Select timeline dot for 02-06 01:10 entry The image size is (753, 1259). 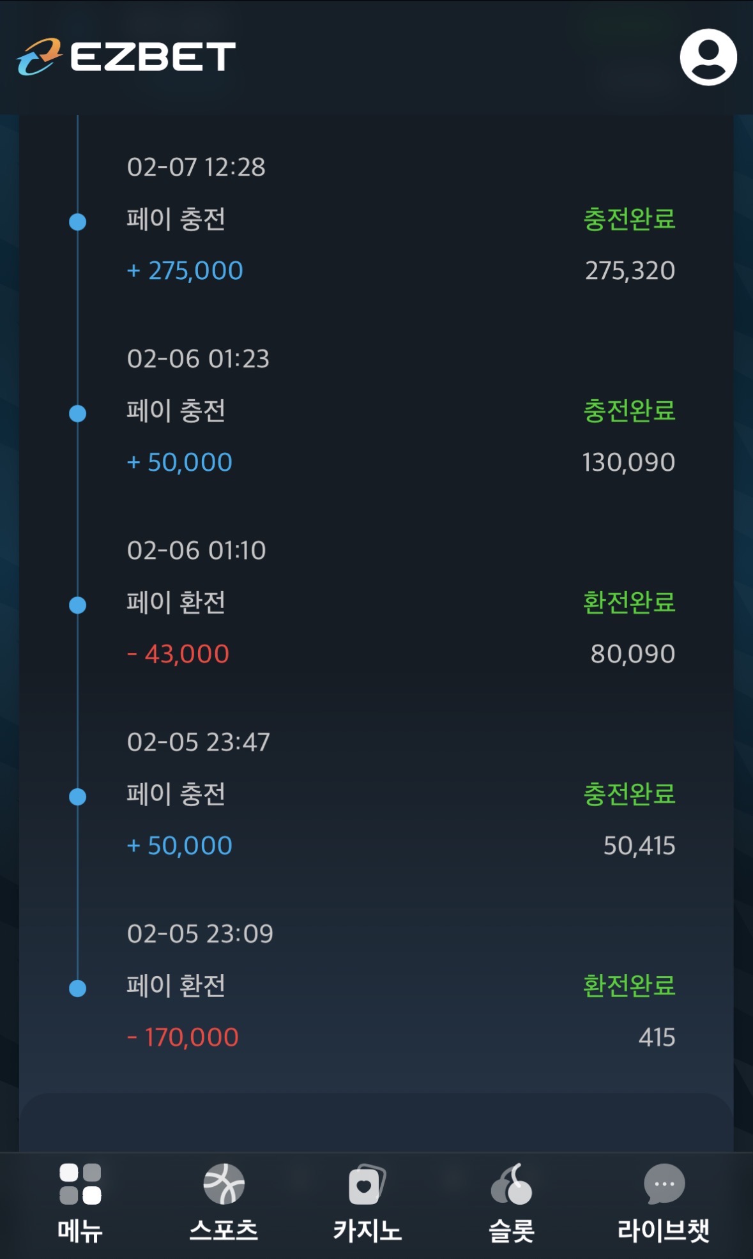(78, 605)
